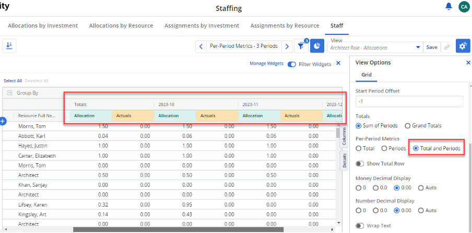
Task: Set Number Decimal Display to Auto
Action: tap(421, 211)
